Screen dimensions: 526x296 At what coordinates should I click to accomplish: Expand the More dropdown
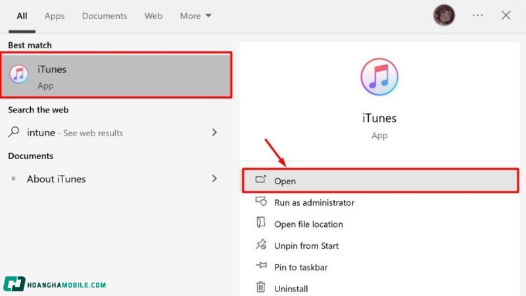(x=195, y=16)
